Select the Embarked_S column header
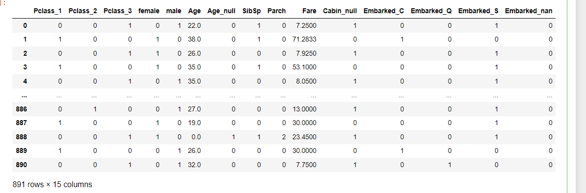The width and height of the screenshot is (586, 193). (x=479, y=11)
